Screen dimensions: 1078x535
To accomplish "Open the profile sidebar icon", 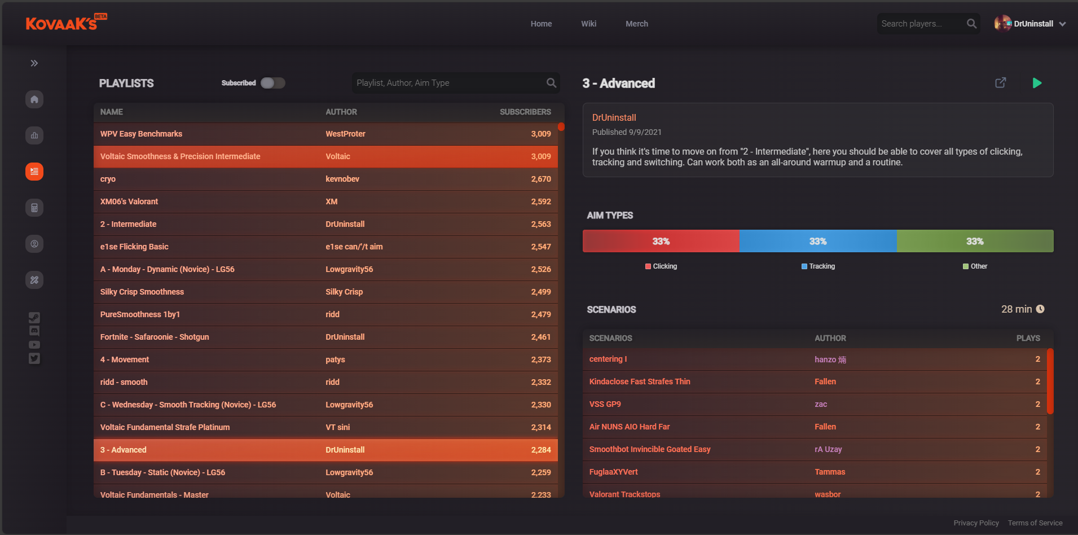I will (34, 244).
